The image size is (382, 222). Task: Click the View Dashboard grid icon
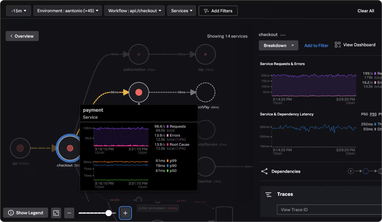[338, 45]
